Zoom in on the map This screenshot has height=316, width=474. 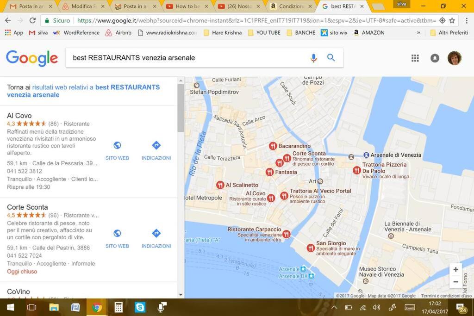pyautogui.click(x=455, y=269)
